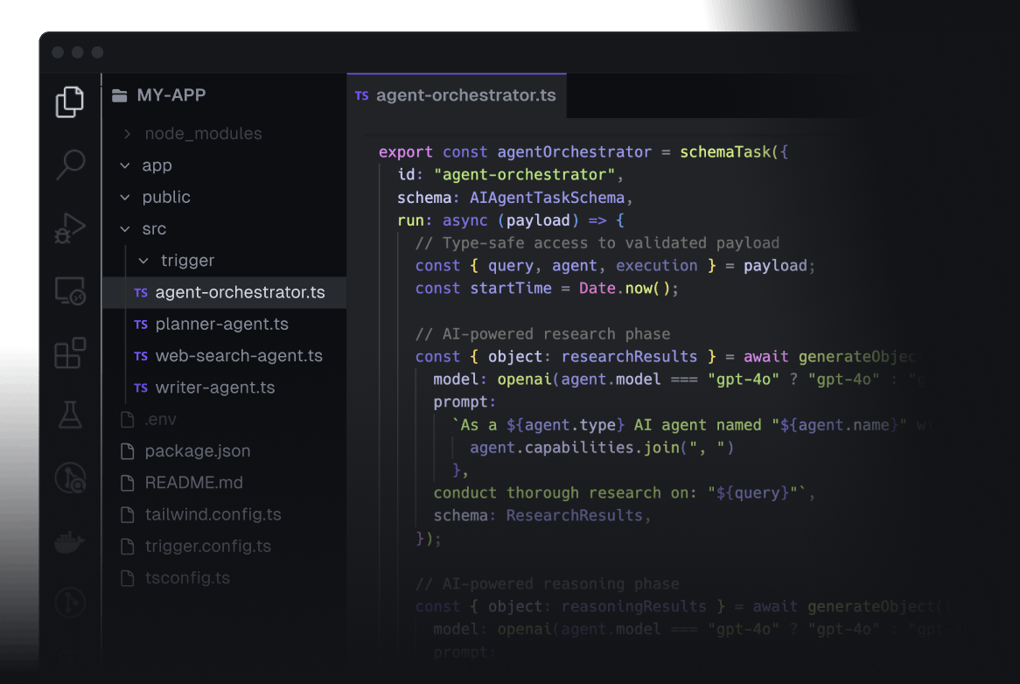Click AIAgentTaskSchema in the code
This screenshot has width=1020, height=684.
[547, 198]
